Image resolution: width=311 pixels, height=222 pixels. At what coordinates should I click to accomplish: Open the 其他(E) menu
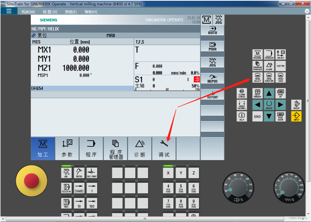[x=71, y=12]
